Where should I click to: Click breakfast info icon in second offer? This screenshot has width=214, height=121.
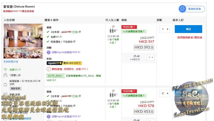[x=79, y=96]
